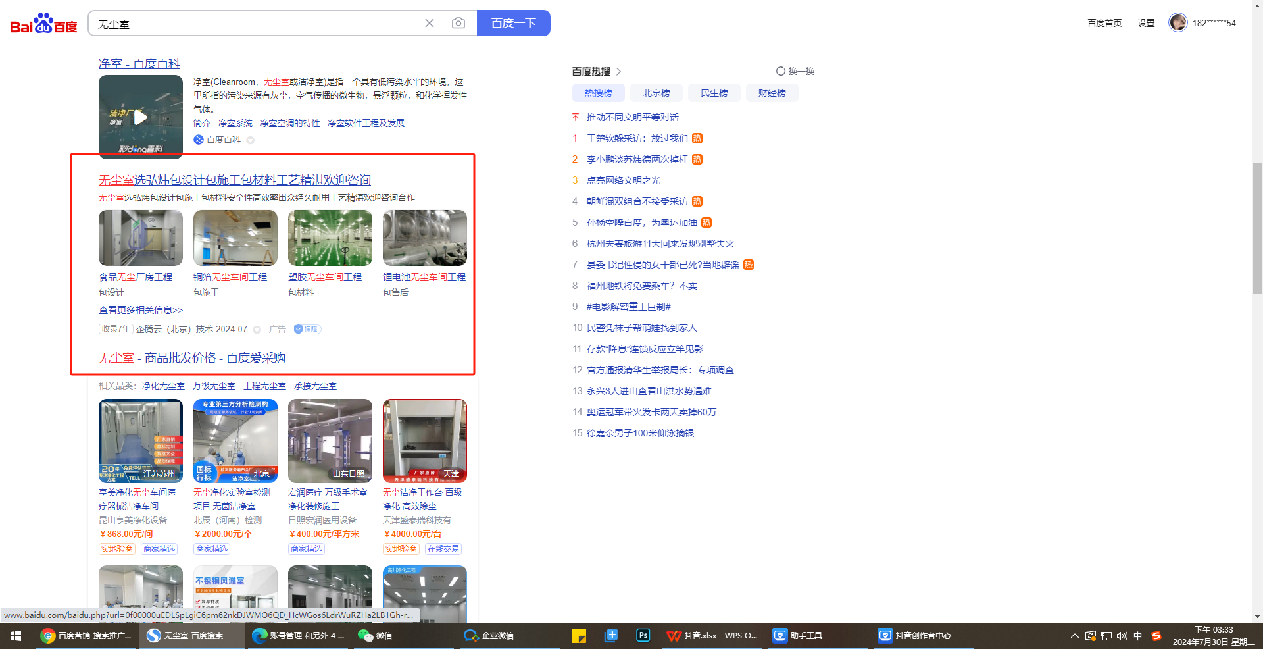
Task: Click the 保障 shield badge
Action: click(x=307, y=329)
